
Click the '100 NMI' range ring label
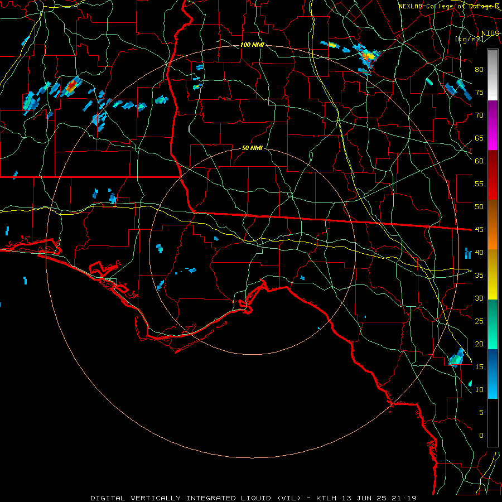coord(252,45)
